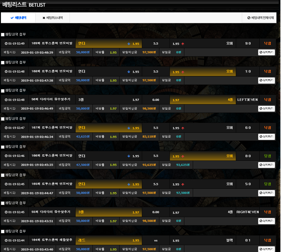
Task: Select 베팅내역 첨부 checkbox for round 104 bet
Action: pos(3,232)
